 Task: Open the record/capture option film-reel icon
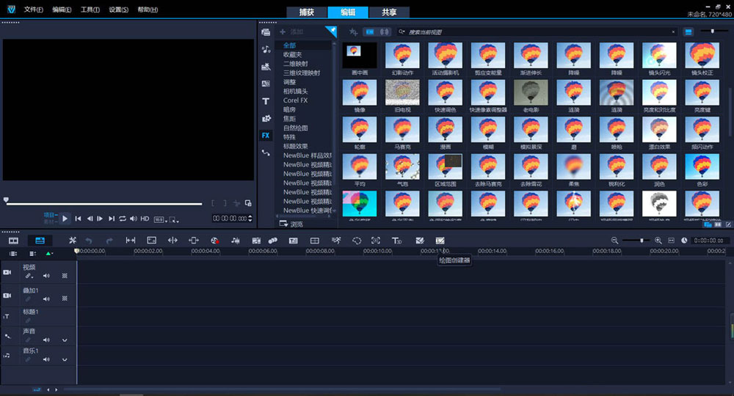(x=214, y=241)
